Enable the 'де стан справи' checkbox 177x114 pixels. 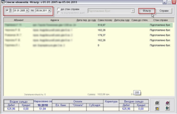58,9
